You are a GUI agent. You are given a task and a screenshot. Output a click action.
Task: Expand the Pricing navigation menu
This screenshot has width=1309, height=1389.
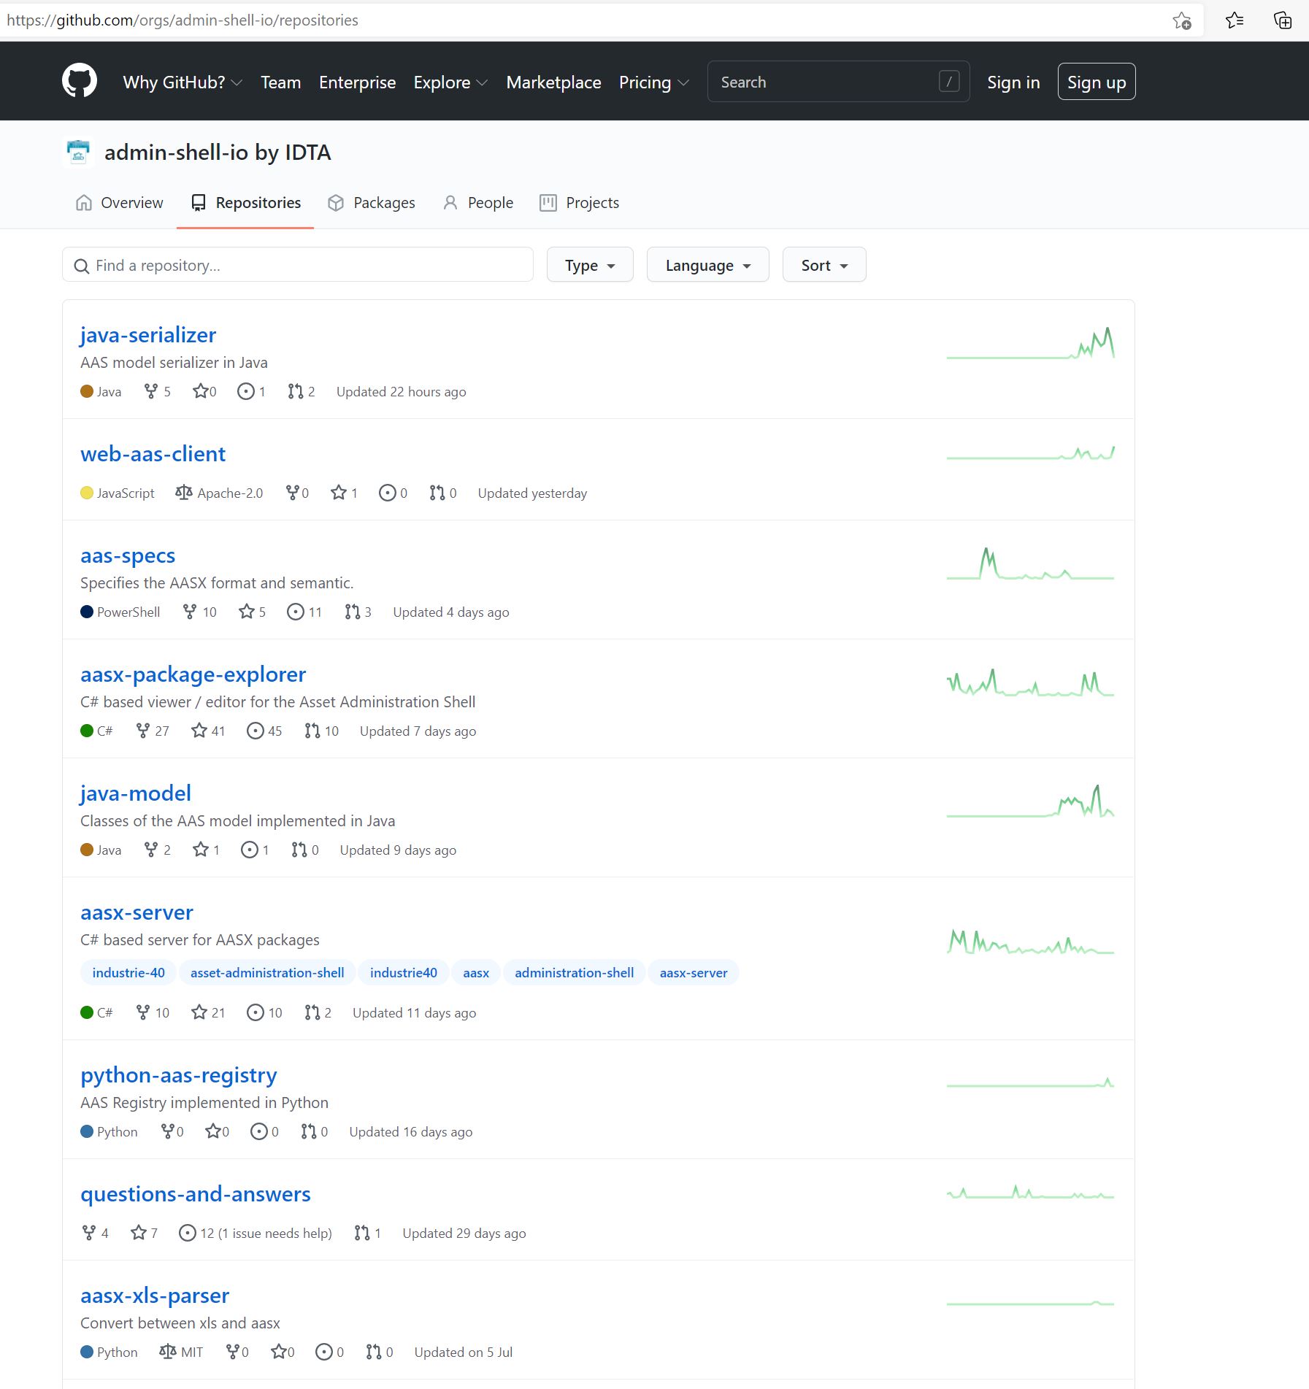(x=653, y=82)
